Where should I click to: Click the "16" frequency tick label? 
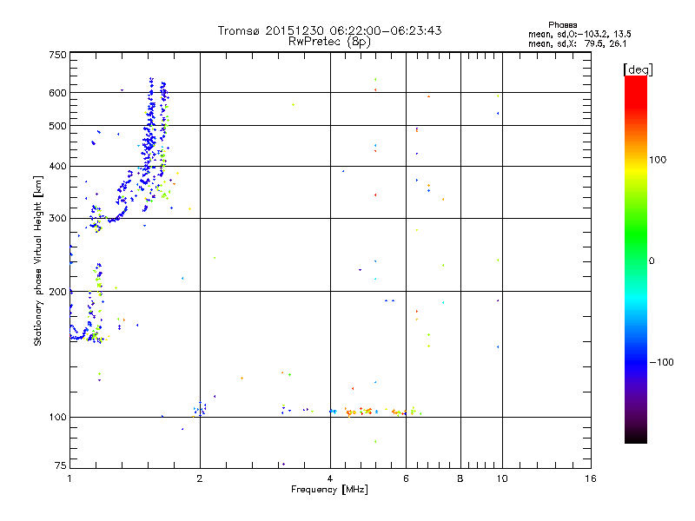(591, 478)
